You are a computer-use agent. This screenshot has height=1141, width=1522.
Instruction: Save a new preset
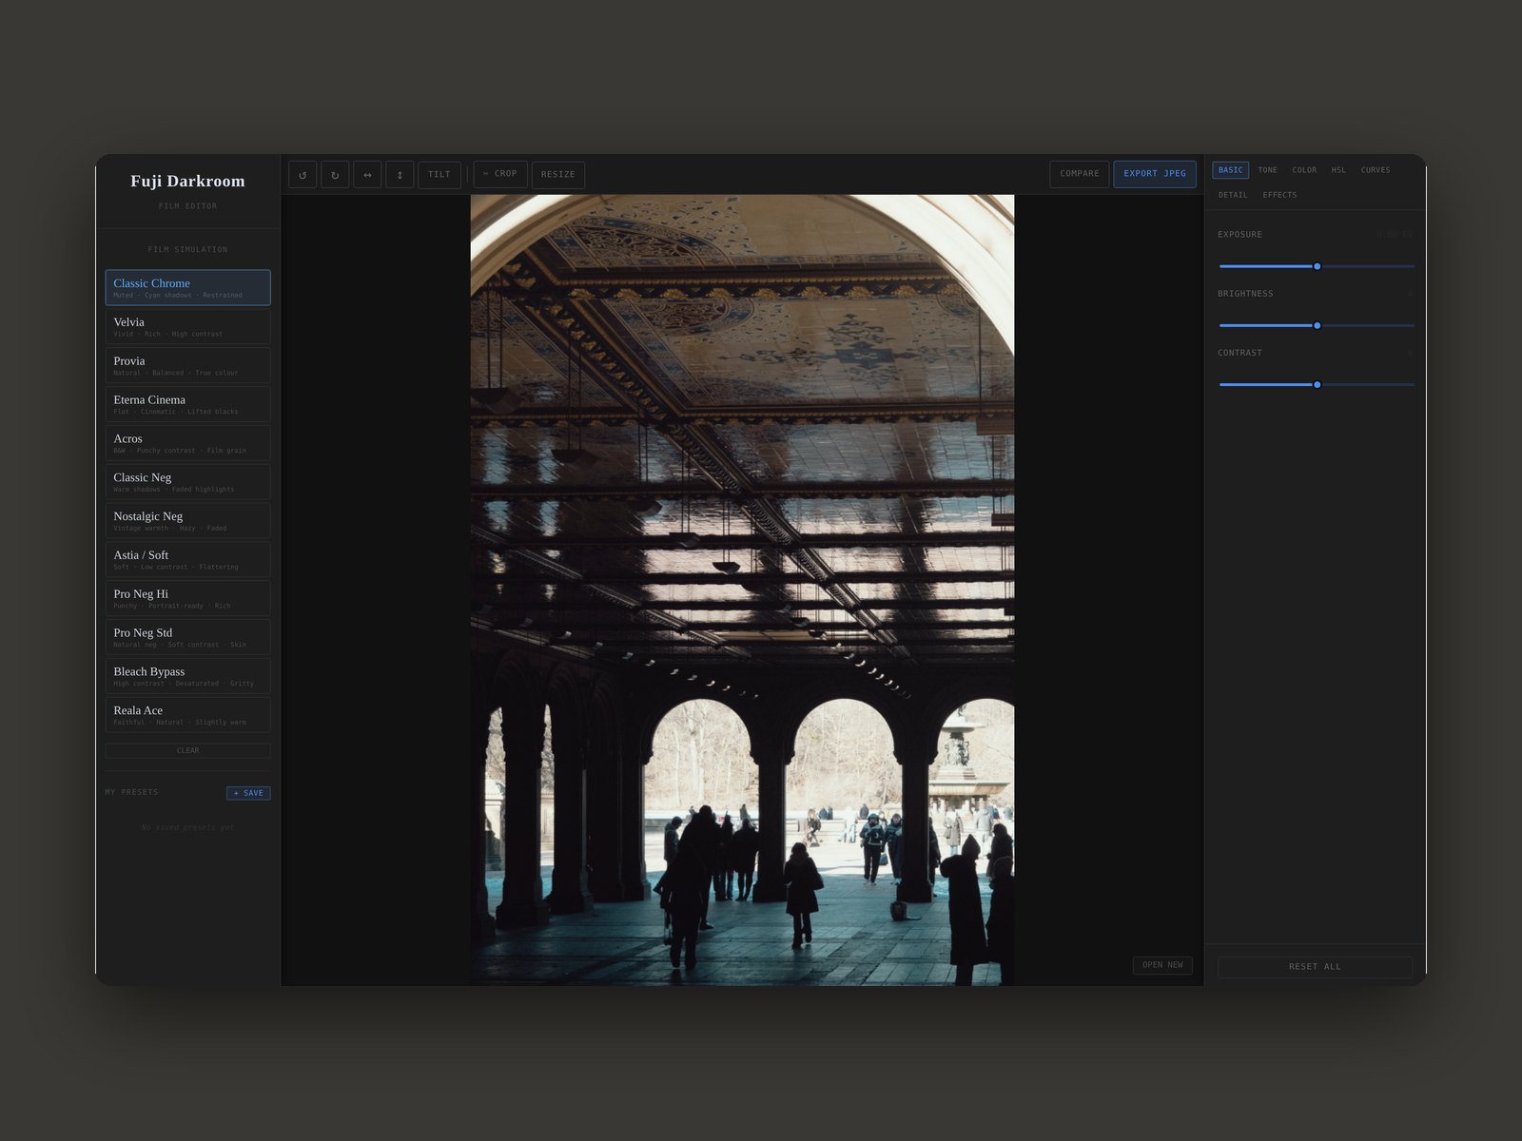248,793
